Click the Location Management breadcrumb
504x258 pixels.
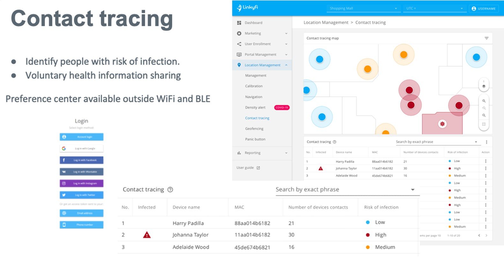pos(326,23)
